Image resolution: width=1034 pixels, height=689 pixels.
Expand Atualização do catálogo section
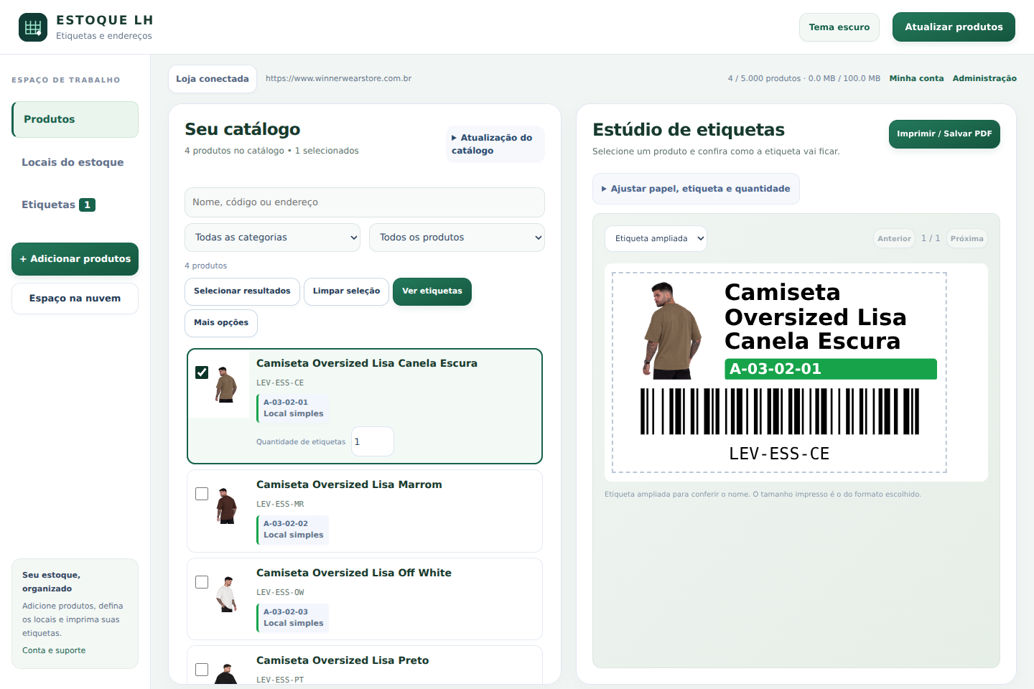pyautogui.click(x=495, y=144)
